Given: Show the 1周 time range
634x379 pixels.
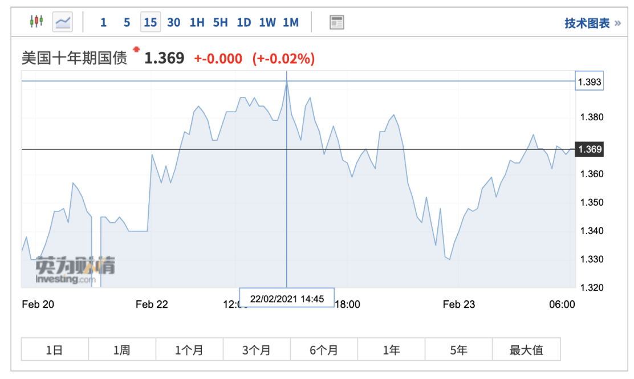Looking at the screenshot, I should click(122, 349).
